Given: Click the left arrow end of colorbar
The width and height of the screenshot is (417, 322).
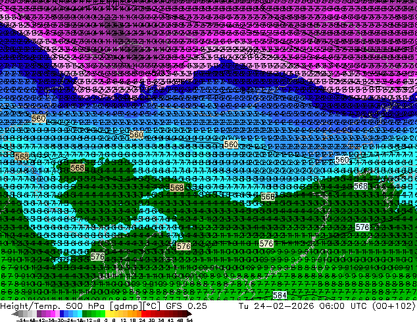Looking at the screenshot, I should [14, 313].
